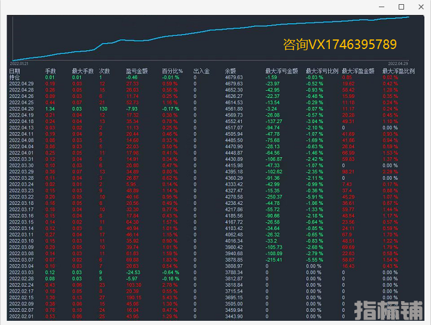
Task: Click the 最大浮盈比例 column header
Action: pyautogui.click(x=399, y=71)
